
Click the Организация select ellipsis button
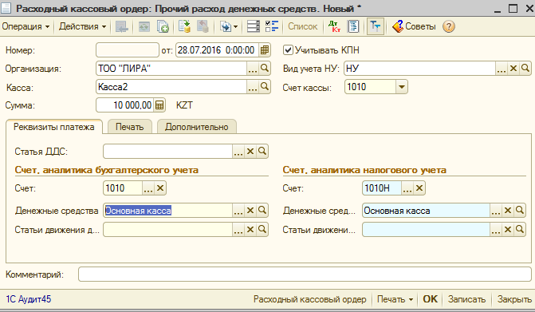point(253,69)
